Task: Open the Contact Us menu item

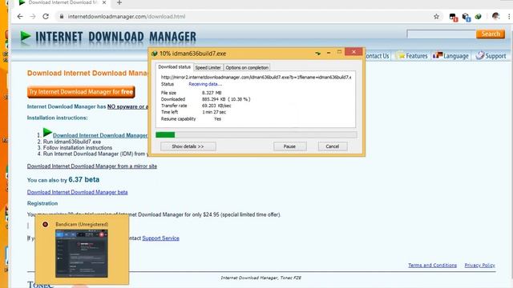Action: 377,56
